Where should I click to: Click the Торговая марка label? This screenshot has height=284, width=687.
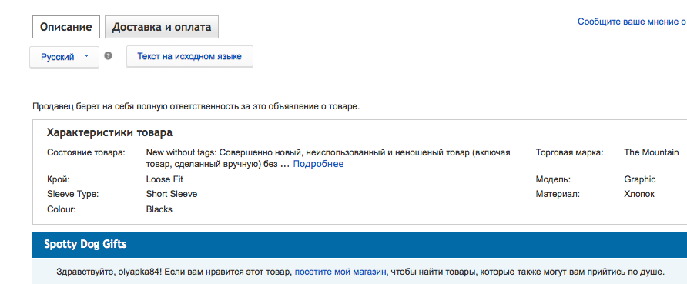coord(570,152)
